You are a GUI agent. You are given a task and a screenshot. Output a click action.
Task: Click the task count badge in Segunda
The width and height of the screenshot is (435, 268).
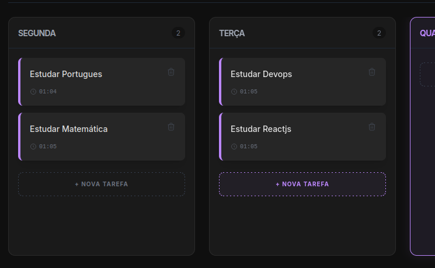(178, 33)
